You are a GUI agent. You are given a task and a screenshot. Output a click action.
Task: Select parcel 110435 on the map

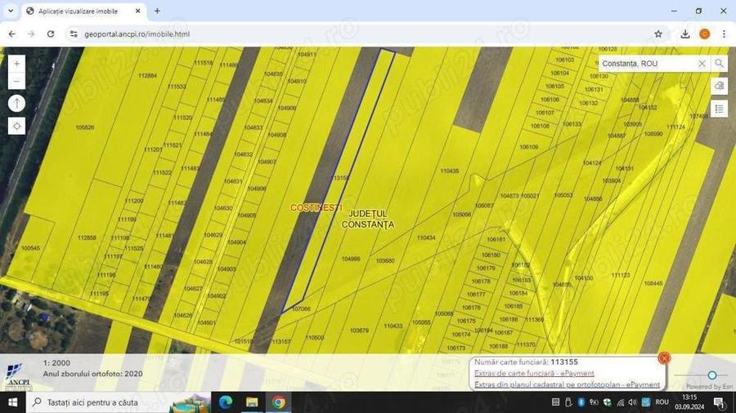click(x=450, y=171)
